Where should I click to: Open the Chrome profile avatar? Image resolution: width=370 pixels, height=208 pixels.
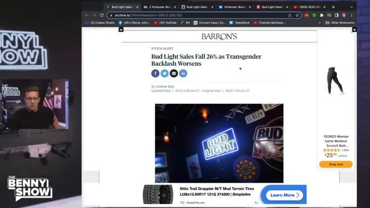coord(344,16)
